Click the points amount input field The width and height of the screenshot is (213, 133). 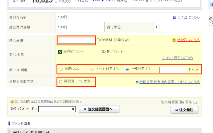tap(173, 70)
